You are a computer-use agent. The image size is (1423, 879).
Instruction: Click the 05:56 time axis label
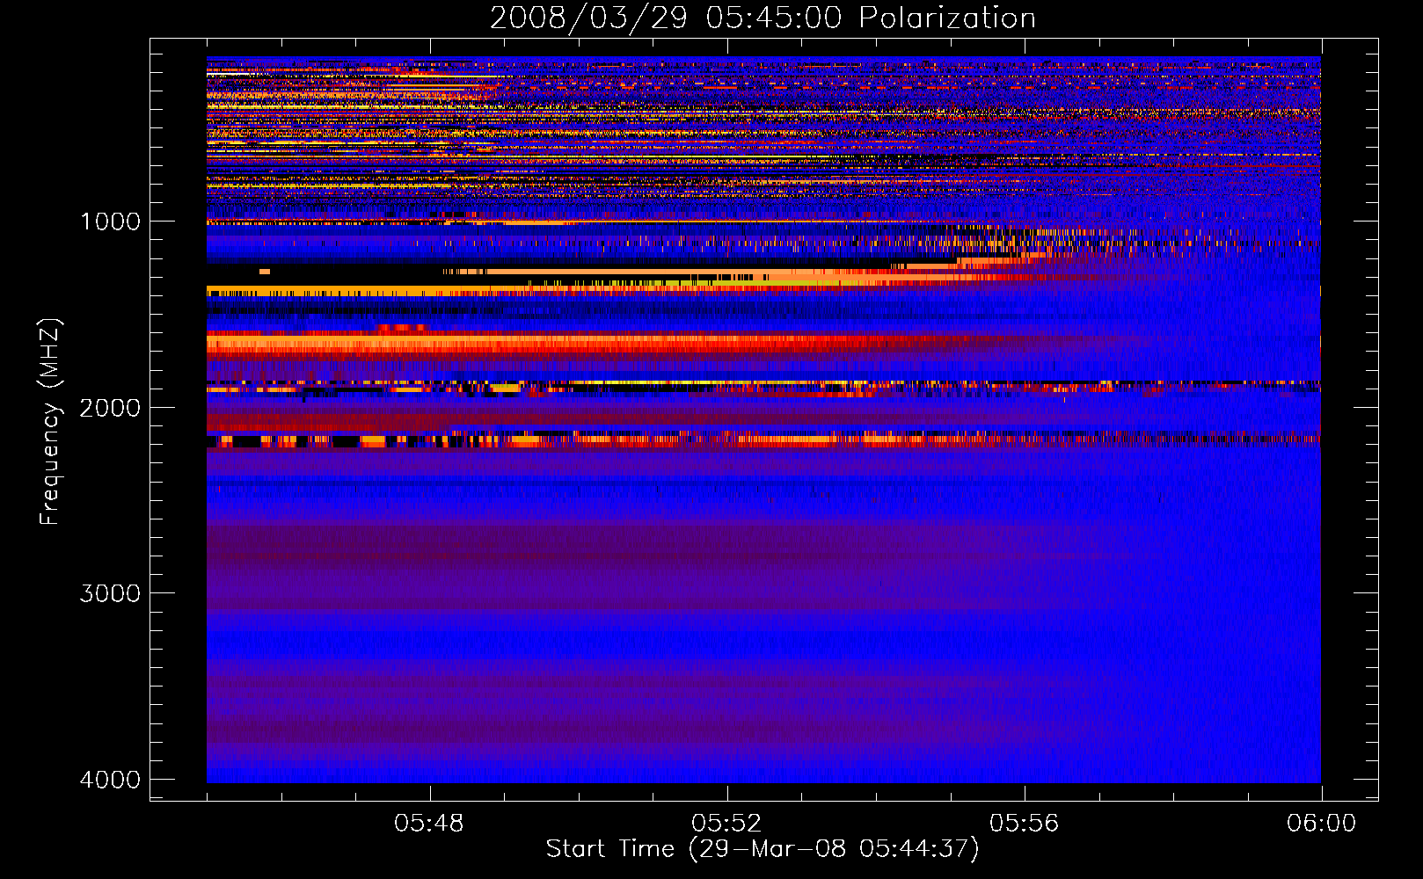point(1024,824)
